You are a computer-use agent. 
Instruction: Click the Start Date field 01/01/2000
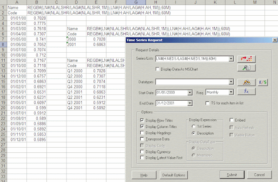click(172, 93)
